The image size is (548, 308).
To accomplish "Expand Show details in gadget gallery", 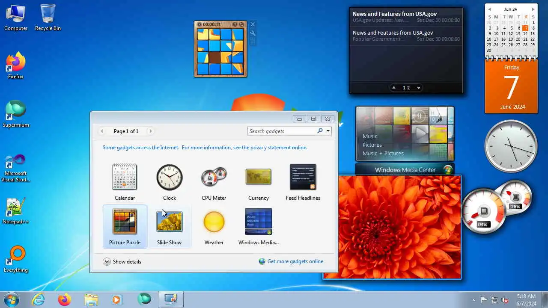I will [122, 261].
